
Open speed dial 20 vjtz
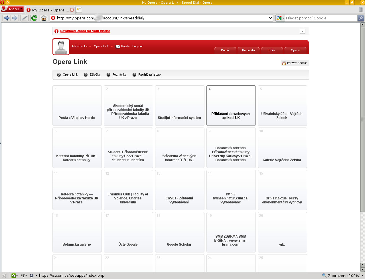pos(282,232)
